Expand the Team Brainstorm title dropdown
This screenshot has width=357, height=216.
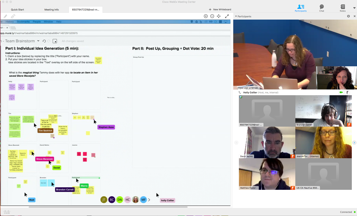38,41
